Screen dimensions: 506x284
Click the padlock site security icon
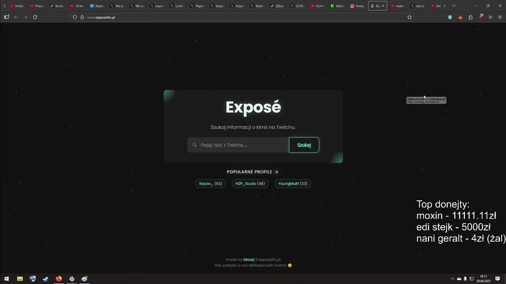tap(82, 17)
